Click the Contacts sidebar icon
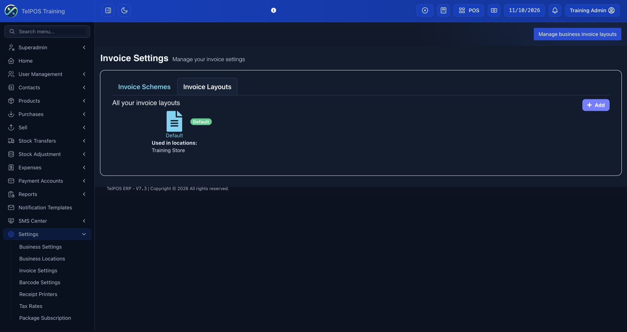The height and width of the screenshot is (332, 627). click(x=11, y=87)
